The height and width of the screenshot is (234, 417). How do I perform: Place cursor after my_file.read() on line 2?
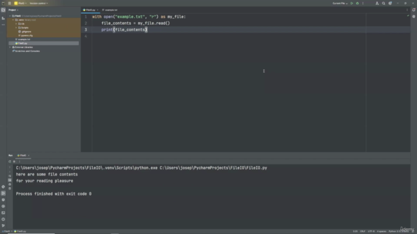click(170, 23)
